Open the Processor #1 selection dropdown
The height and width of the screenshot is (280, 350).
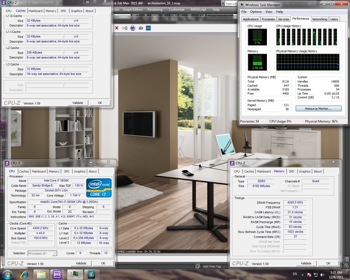coord(42,253)
